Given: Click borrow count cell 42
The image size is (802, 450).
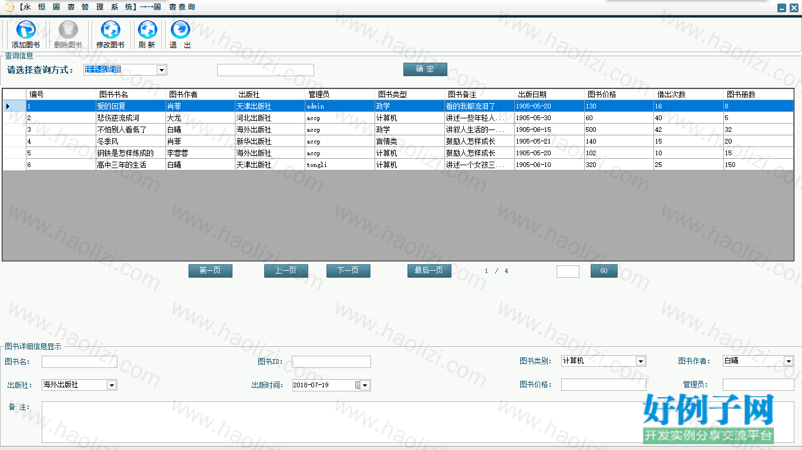Looking at the screenshot, I should (690, 129).
